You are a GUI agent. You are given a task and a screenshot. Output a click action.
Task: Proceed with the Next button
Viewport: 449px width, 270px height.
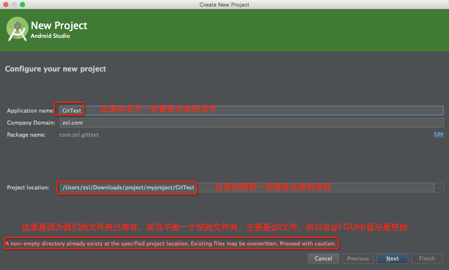(392, 258)
